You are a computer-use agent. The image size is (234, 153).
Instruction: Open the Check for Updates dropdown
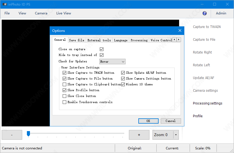tap(112, 62)
